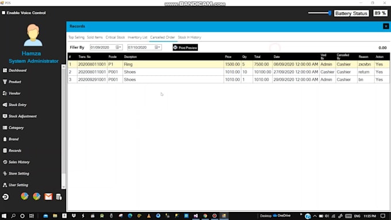Click the Store Setting icon
The width and height of the screenshot is (391, 220).
[x=5, y=173]
